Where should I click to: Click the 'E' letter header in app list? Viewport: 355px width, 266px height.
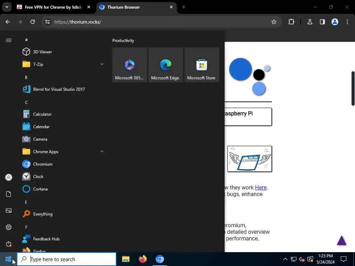tap(26, 202)
